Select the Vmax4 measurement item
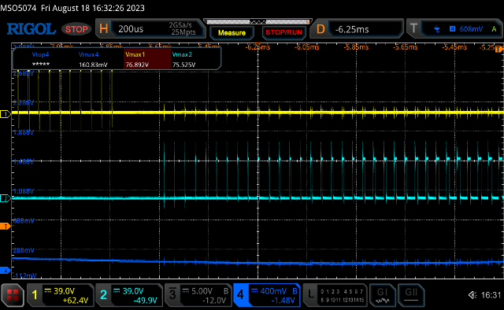Screen dimensions: 504x310 tap(93, 60)
